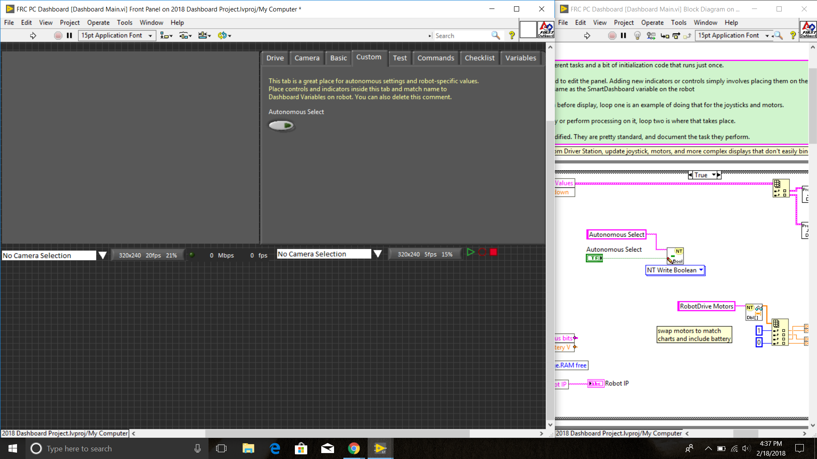The height and width of the screenshot is (459, 817).
Task: Select Index Array node near RobotDrive Motors
Action: coord(780,332)
